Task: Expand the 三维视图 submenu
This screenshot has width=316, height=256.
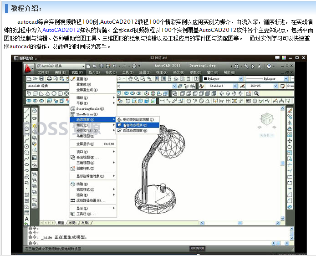Action: 93,163
